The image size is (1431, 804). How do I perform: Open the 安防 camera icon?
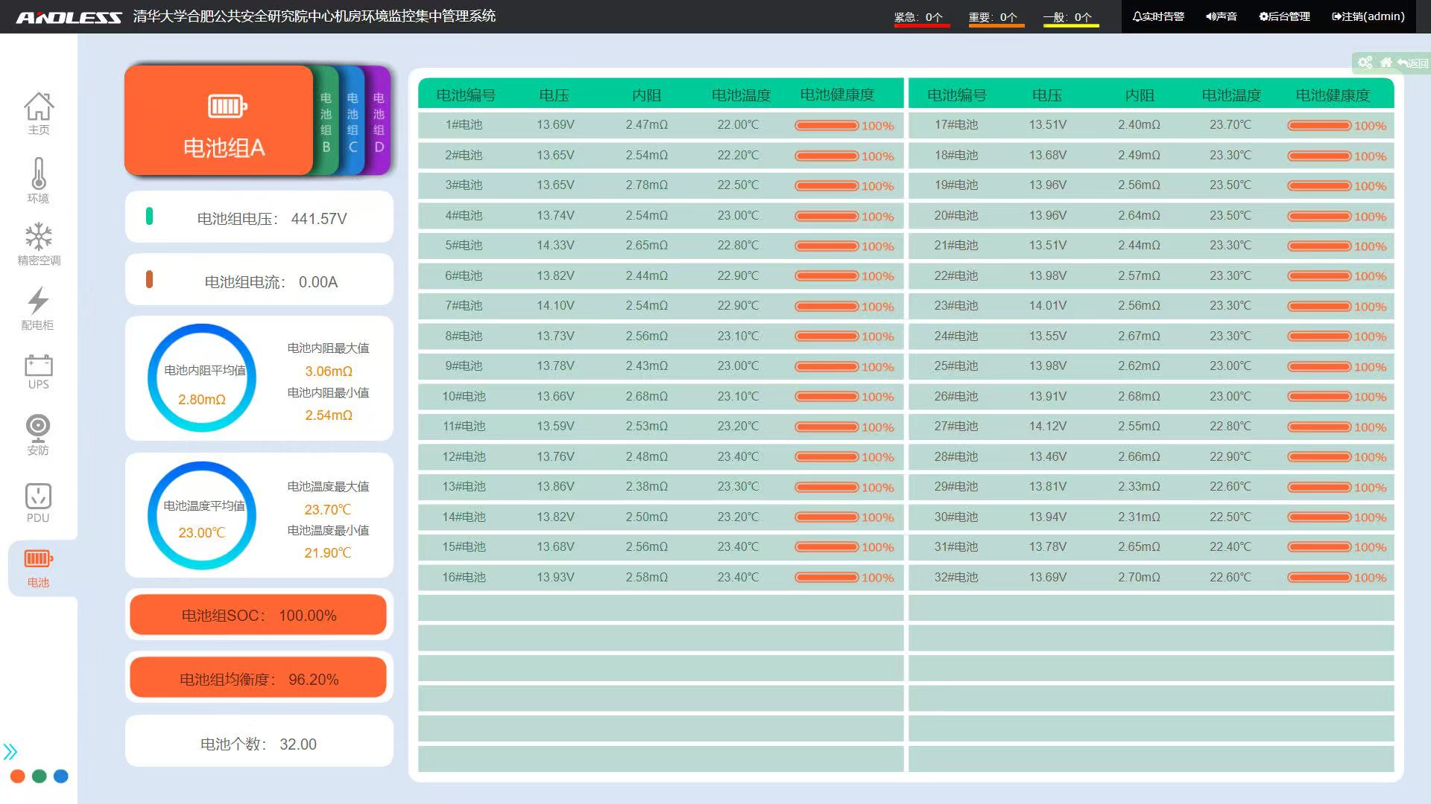(x=38, y=434)
